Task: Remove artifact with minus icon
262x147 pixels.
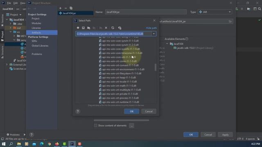Action: 65,8
